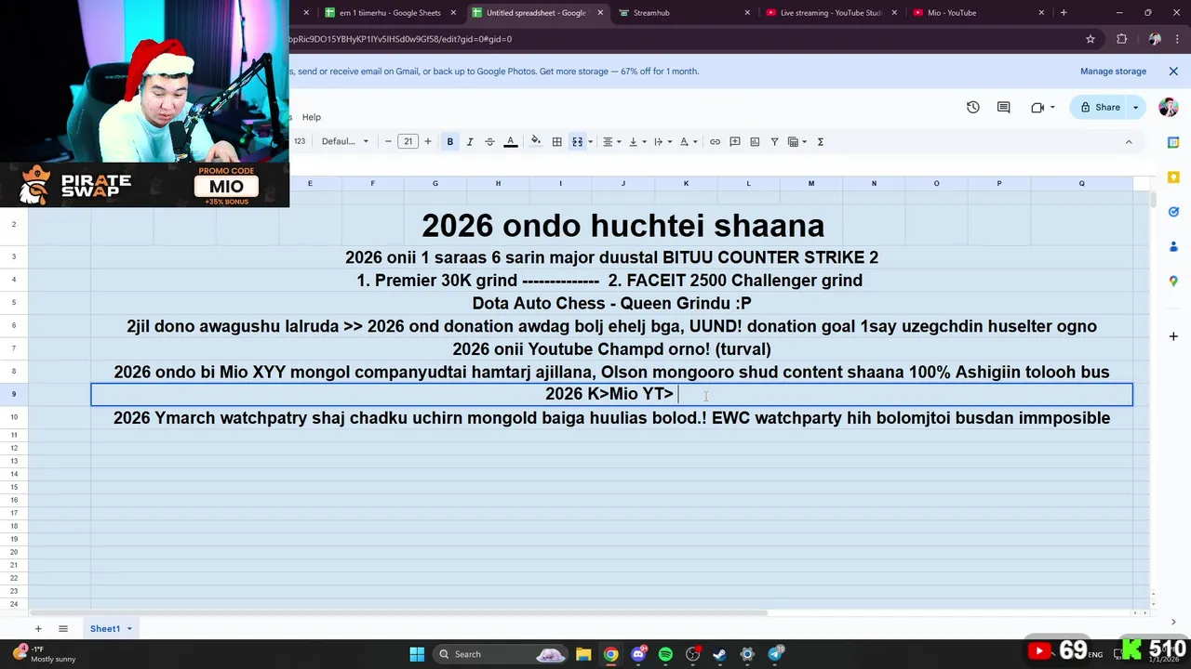Screen dimensions: 1191x669
Task: Switch to the 'em 1 tiimerhu' Sheets tab
Action: click(389, 13)
